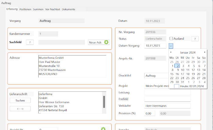The width and height of the screenshot is (213, 130).
Task: Open the Drucktitel combo box
Action: [x=156, y=75]
